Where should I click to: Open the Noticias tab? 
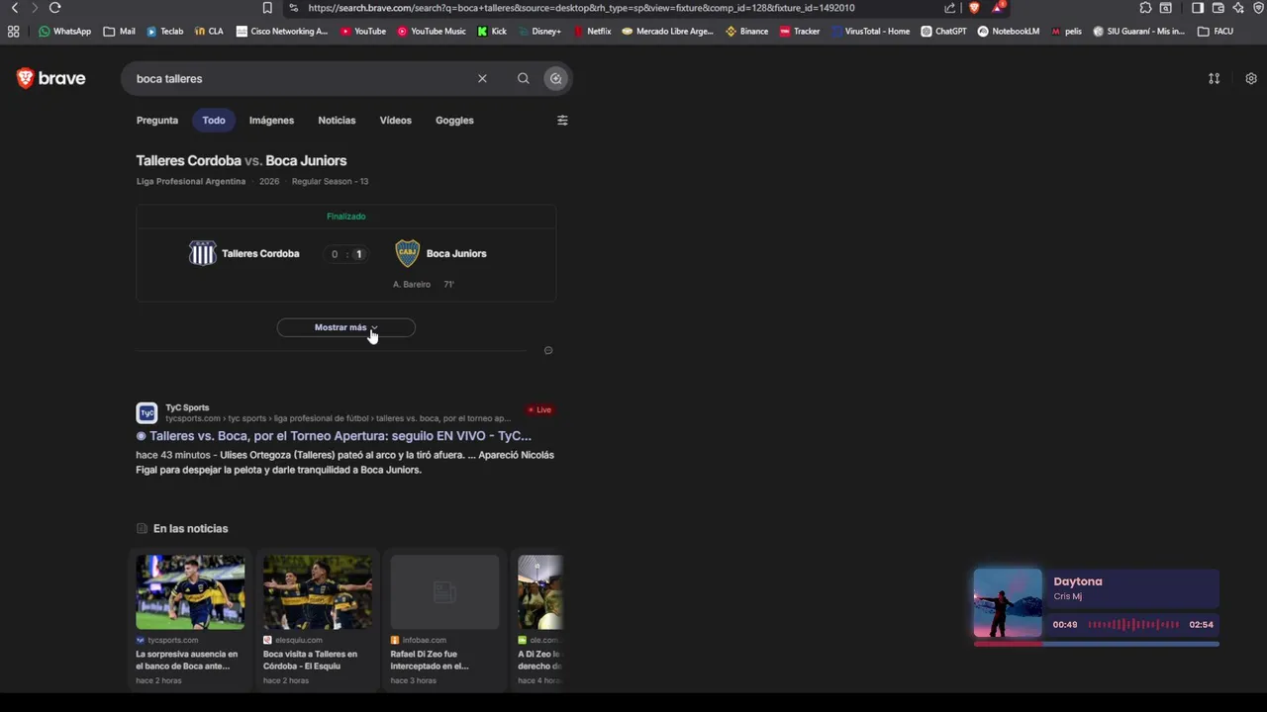pyautogui.click(x=337, y=121)
